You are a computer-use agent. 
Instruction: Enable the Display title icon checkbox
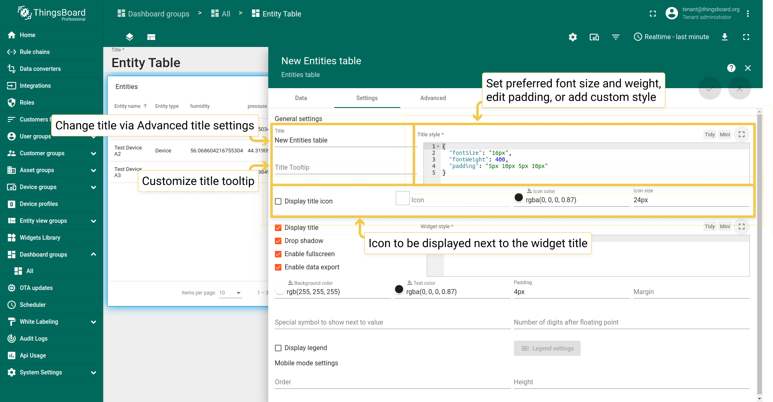pyautogui.click(x=278, y=201)
